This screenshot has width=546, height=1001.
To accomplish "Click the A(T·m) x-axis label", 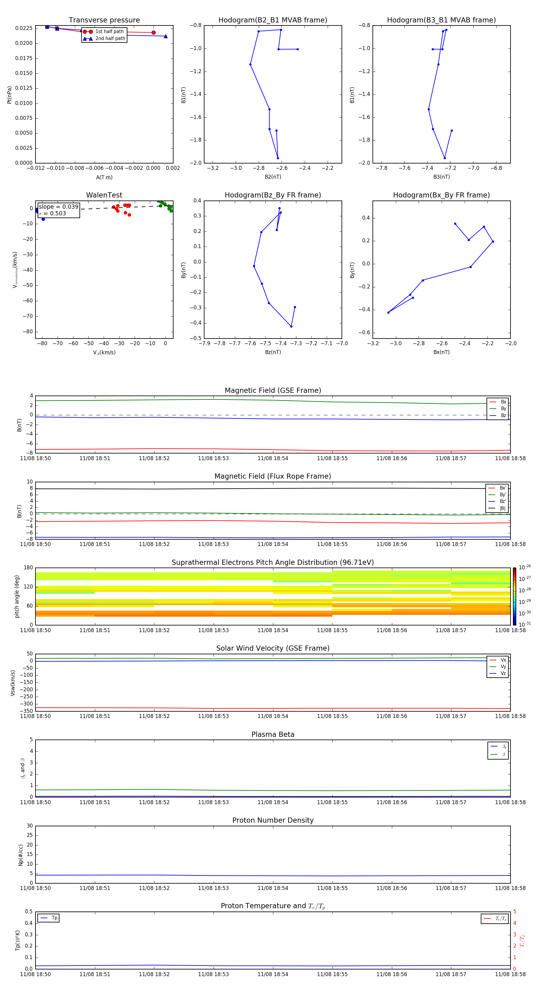I will (x=104, y=177).
